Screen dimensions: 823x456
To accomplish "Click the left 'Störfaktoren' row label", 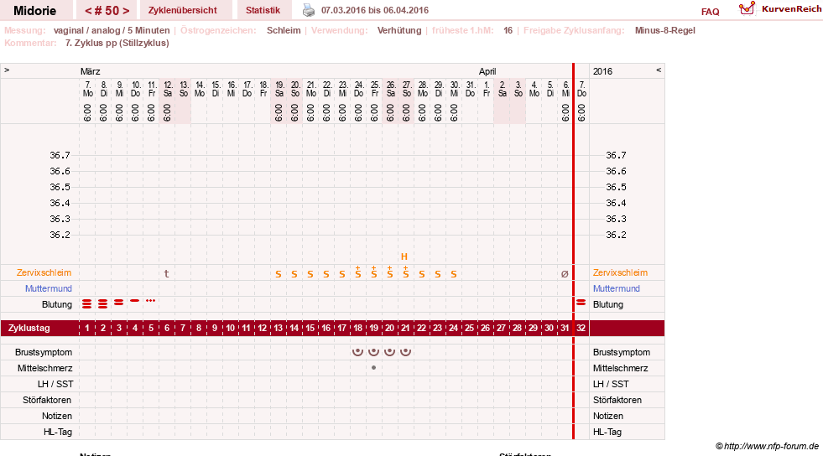I will [47, 400].
